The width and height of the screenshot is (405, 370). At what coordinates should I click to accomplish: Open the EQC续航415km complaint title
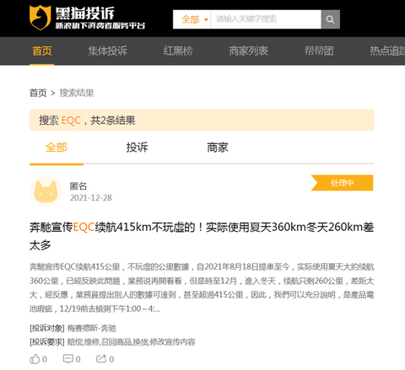[202, 236]
